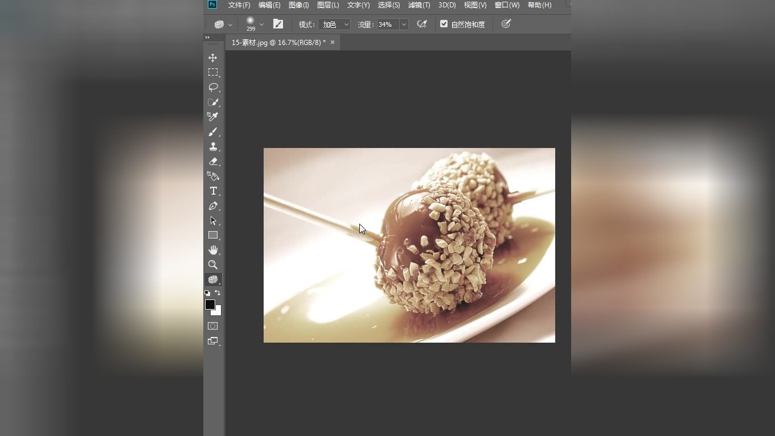Viewport: 775px width, 436px height.
Task: Click the Sponge tool preset icon
Action: (x=219, y=24)
